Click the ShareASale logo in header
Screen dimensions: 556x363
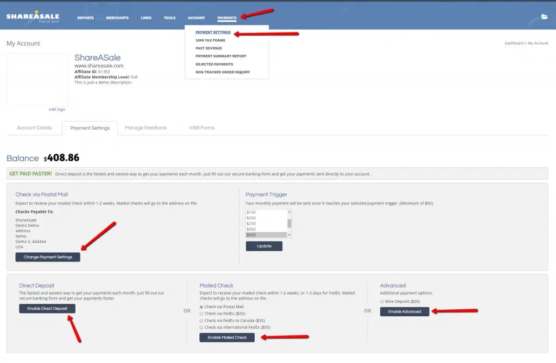coord(33,17)
